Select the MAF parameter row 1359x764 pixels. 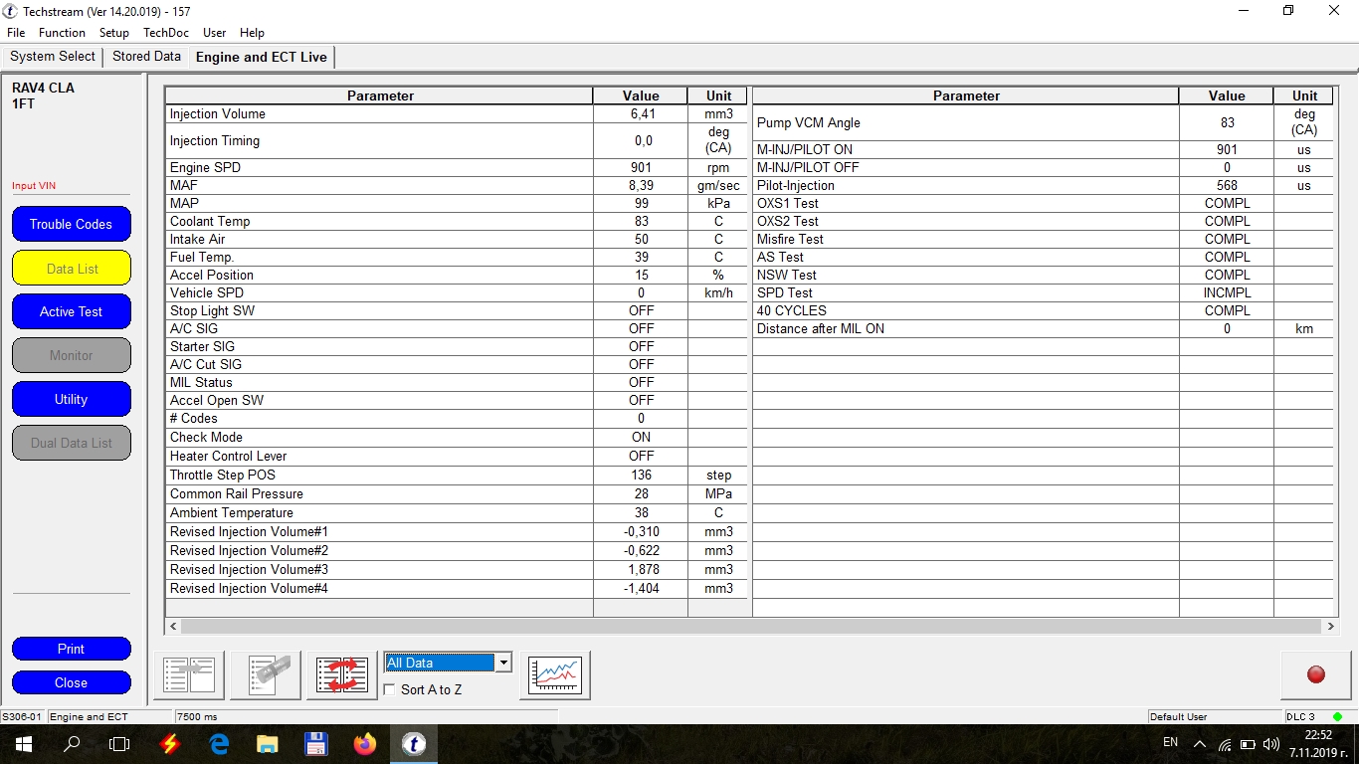coord(457,185)
